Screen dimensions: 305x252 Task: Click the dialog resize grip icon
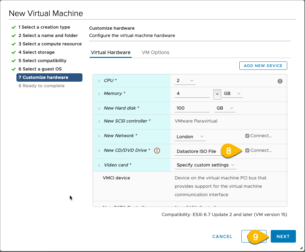pyautogui.click(x=301, y=248)
